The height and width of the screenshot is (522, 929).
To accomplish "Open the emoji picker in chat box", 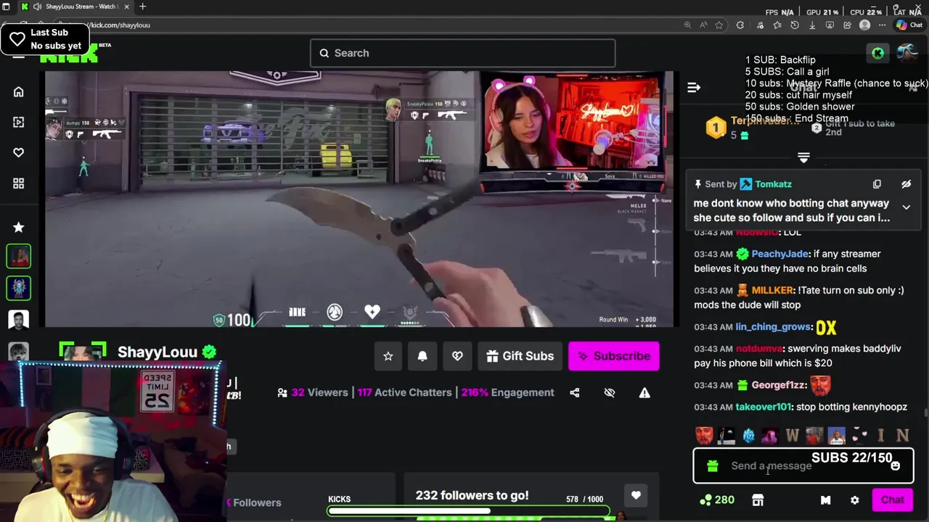I will point(896,466).
